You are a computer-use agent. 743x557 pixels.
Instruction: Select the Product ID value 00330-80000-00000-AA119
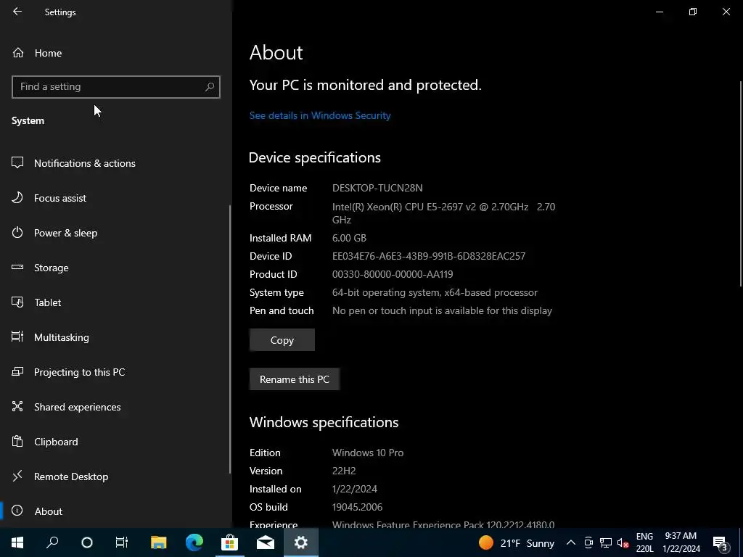393,274
